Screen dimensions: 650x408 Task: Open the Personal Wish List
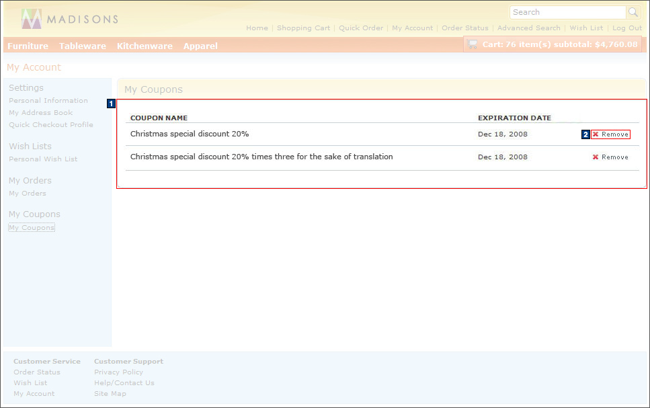tap(42, 159)
